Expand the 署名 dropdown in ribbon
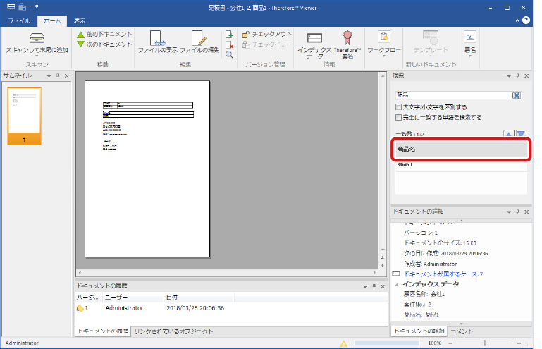The height and width of the screenshot is (349, 542). tap(469, 42)
